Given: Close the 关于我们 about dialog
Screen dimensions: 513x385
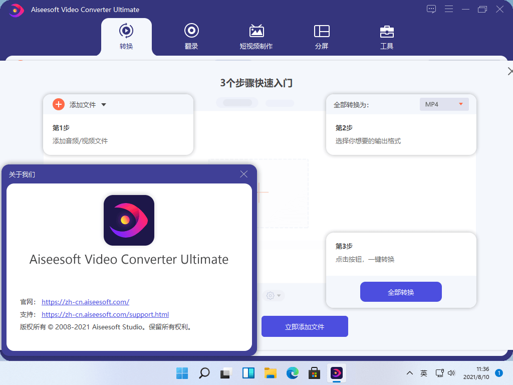Looking at the screenshot, I should tap(244, 174).
